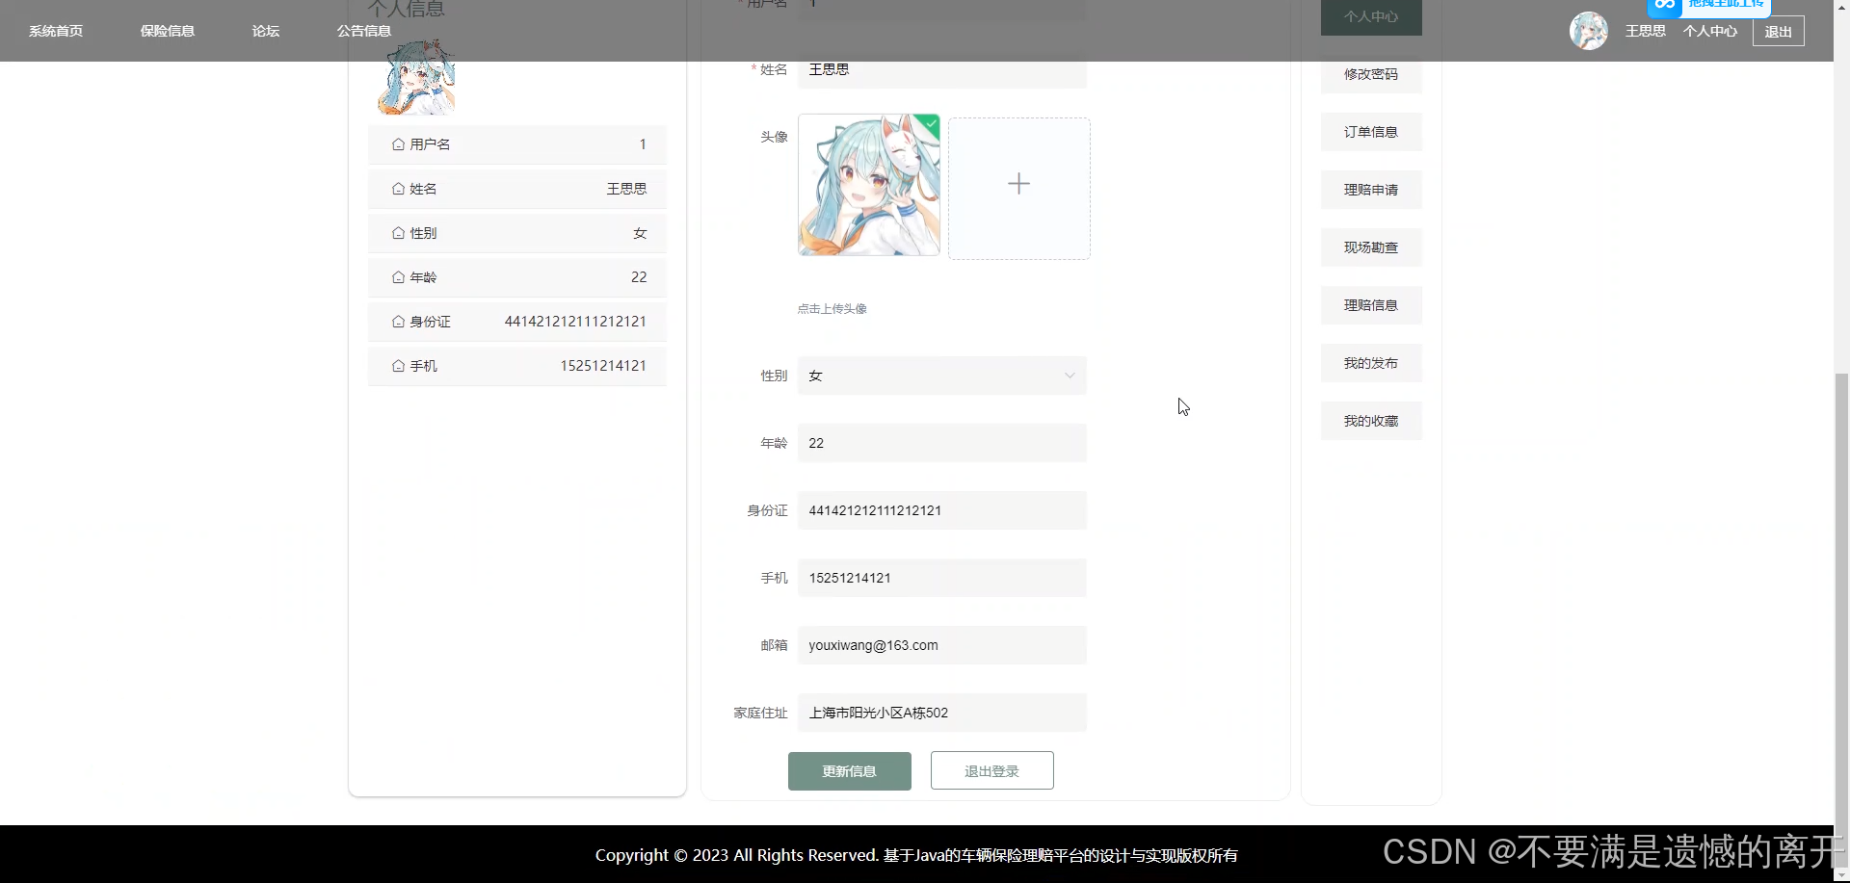
Task: Click the ID value 441421212111212121 in info card
Action: pyautogui.click(x=575, y=322)
